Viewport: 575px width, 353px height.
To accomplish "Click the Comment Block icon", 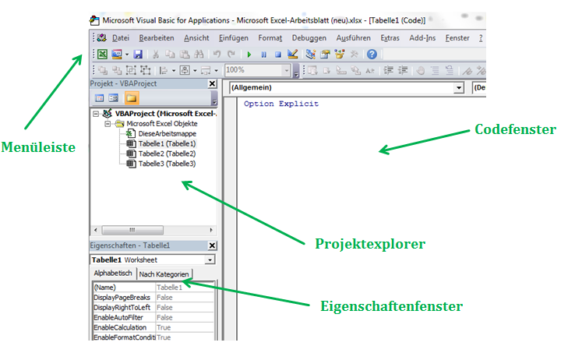I will 435,70.
